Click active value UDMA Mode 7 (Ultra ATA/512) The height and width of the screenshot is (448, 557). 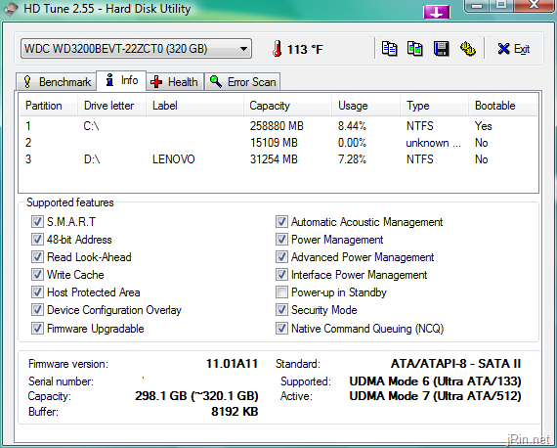click(435, 396)
